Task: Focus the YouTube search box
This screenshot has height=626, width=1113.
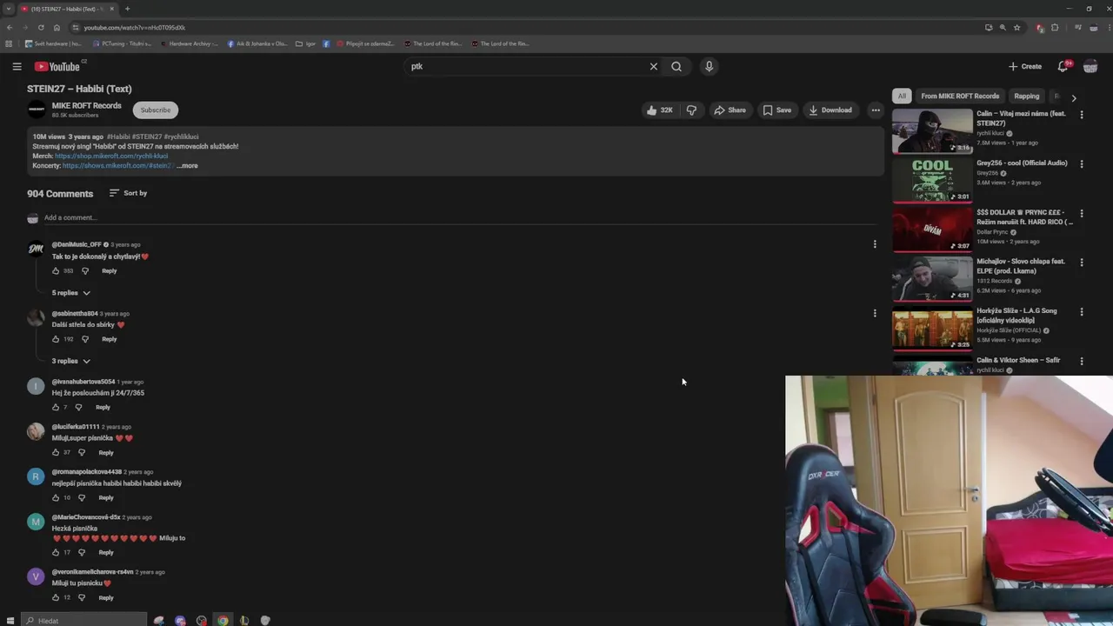Action: [526, 66]
